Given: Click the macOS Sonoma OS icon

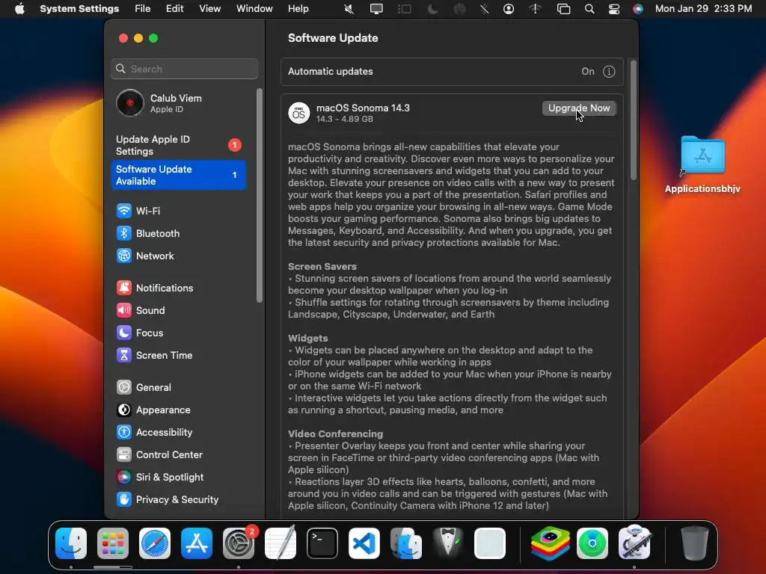Looking at the screenshot, I should click(x=299, y=114).
